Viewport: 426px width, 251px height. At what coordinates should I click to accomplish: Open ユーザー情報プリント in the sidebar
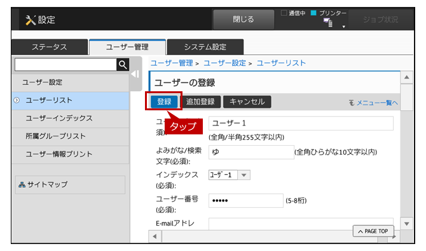[x=71, y=154]
